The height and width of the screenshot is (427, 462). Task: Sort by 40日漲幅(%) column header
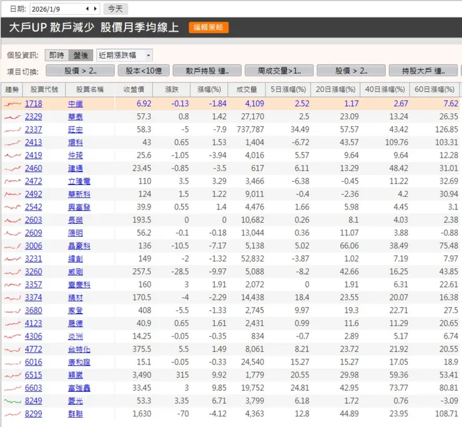[385, 89]
